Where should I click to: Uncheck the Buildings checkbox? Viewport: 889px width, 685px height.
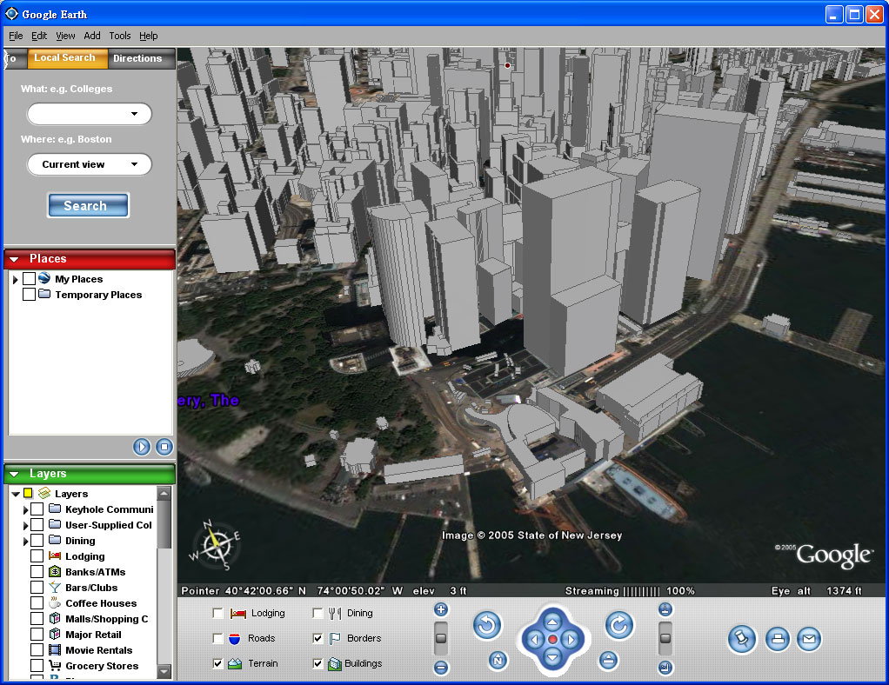[x=317, y=663]
